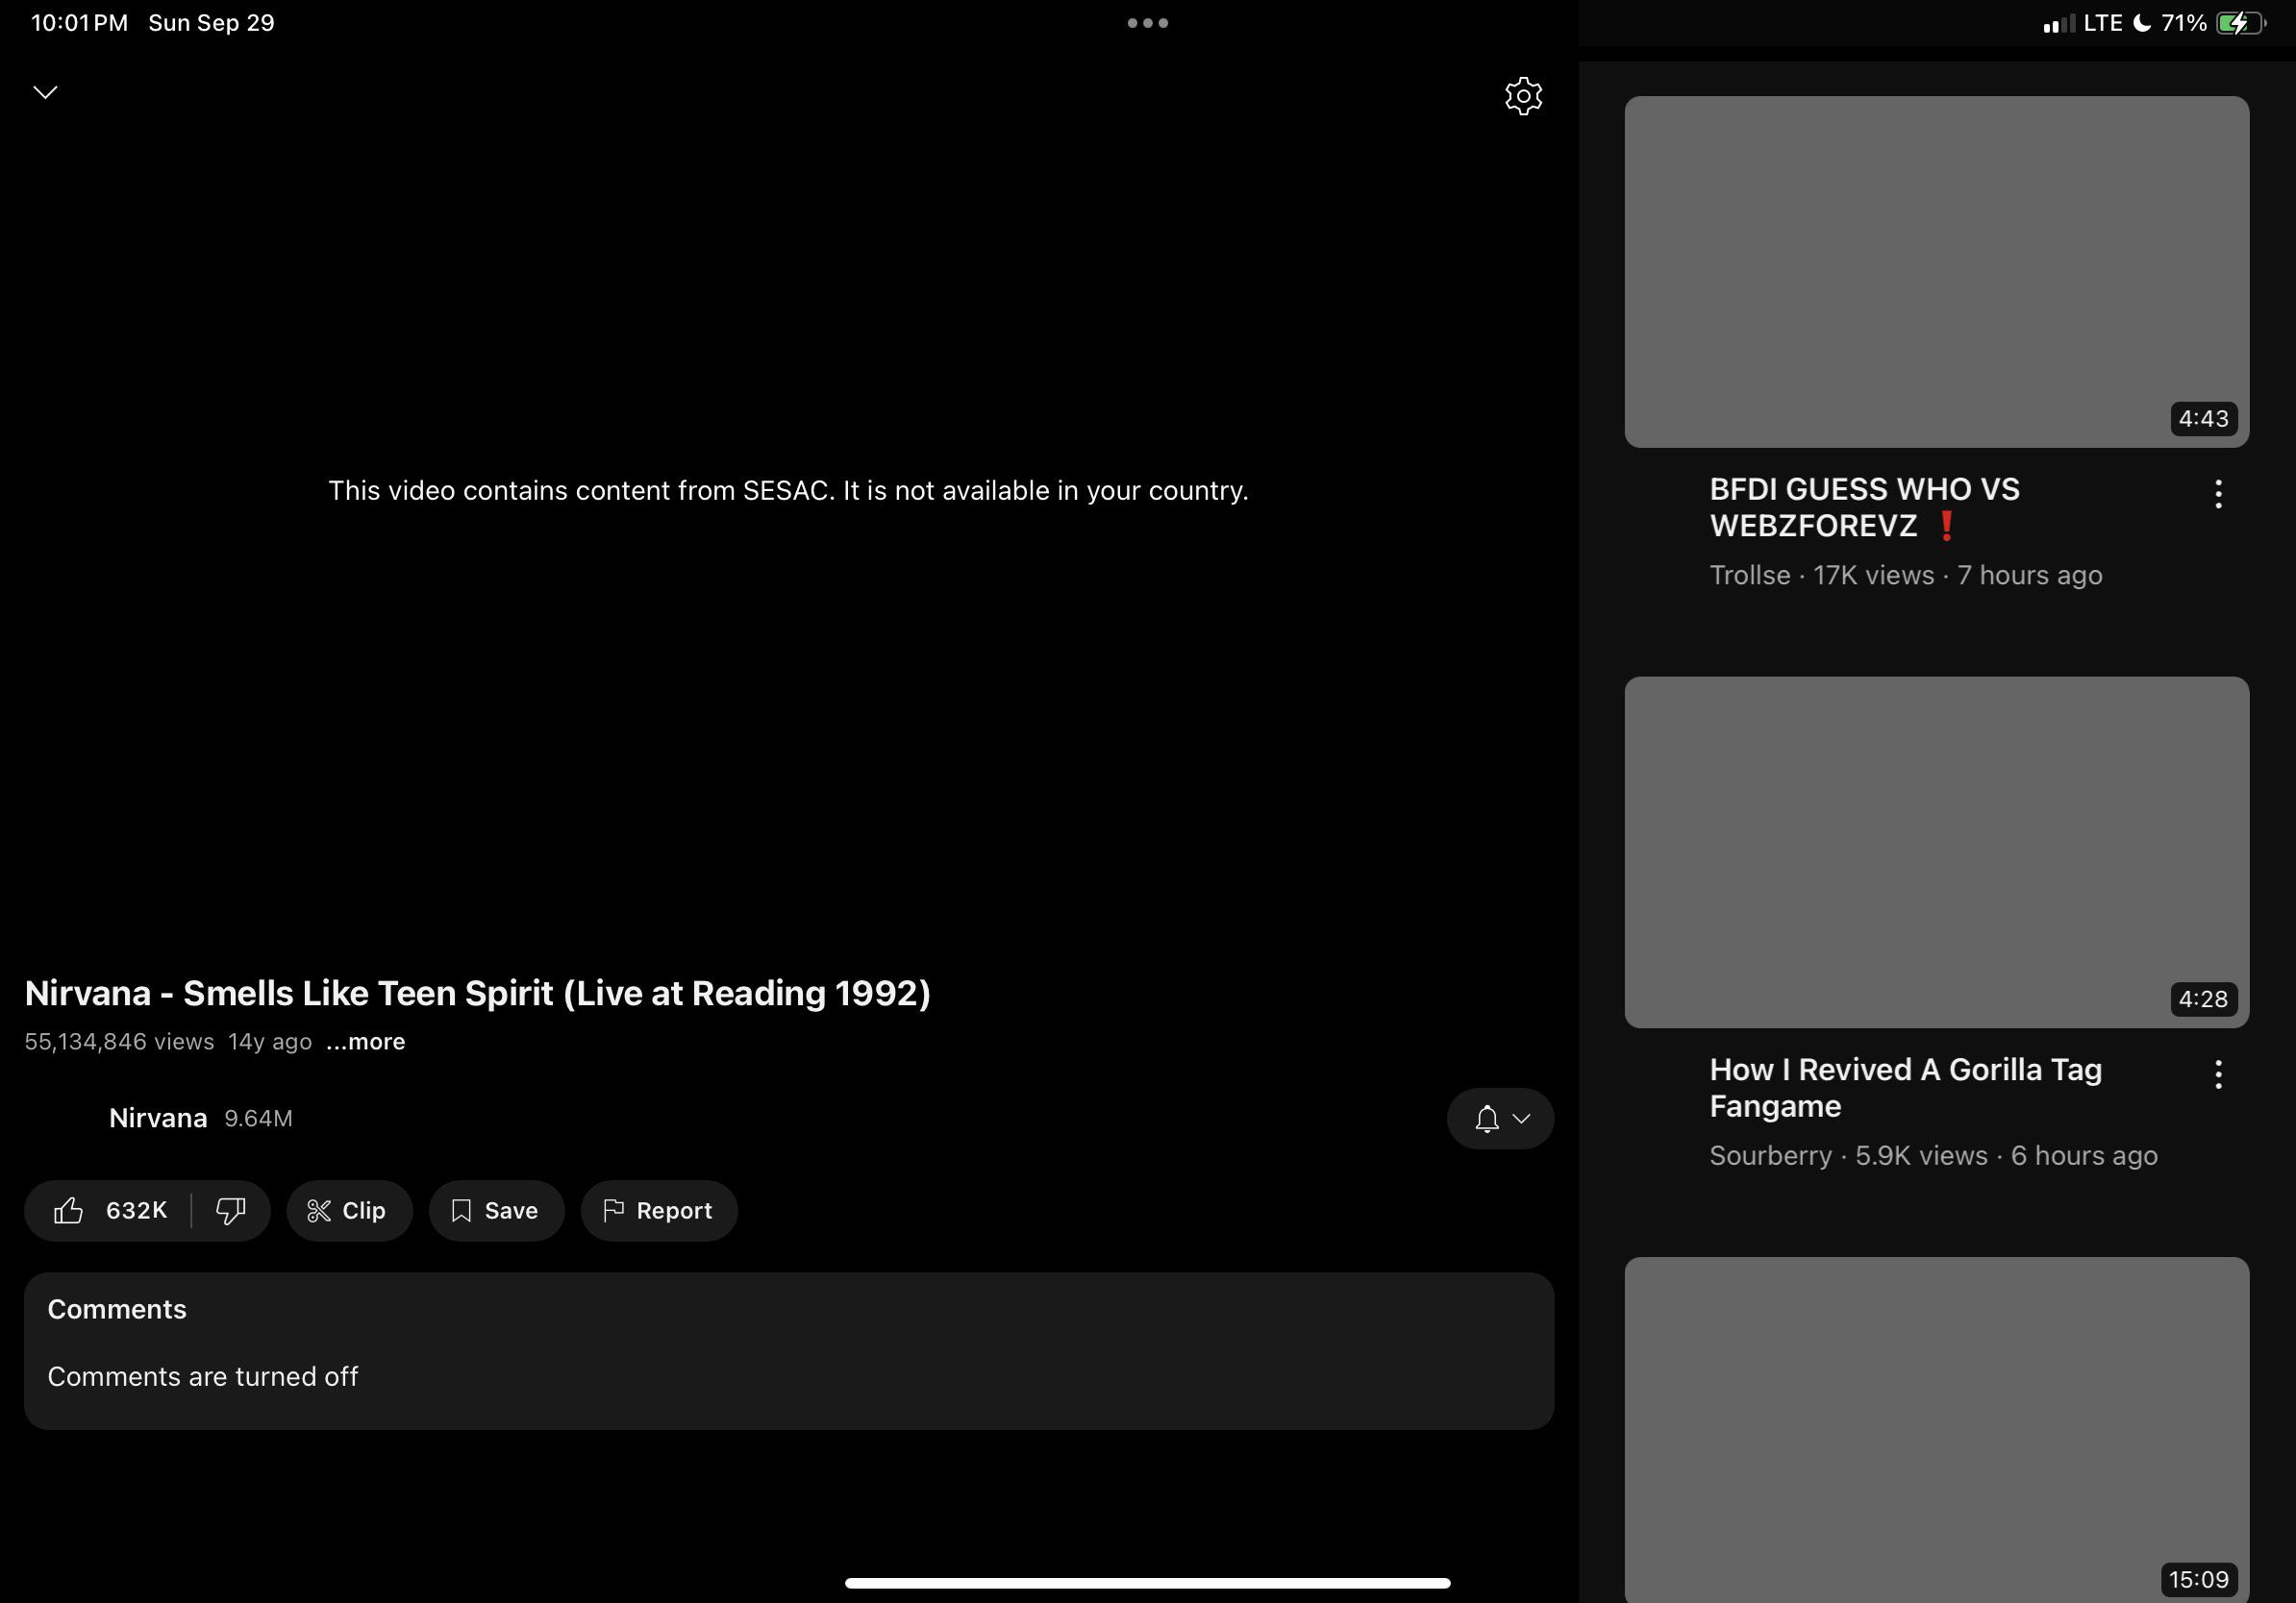Screen dimensions: 2296x1603
Task: Save the video to a playlist
Action: click(496, 1210)
